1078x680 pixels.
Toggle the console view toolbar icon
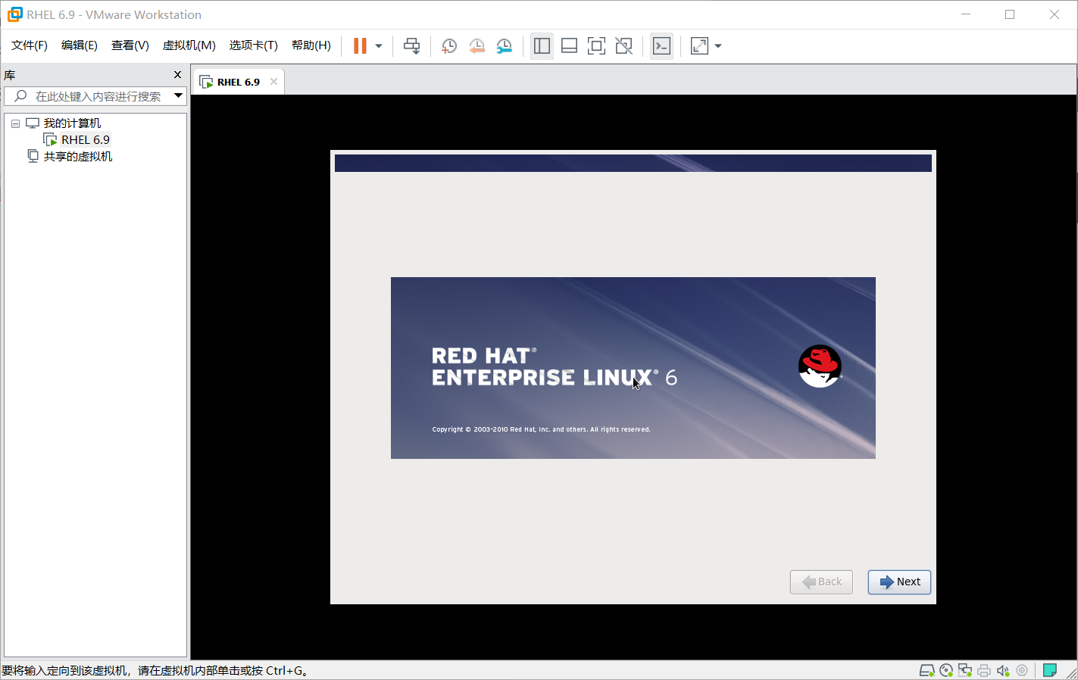[x=661, y=46]
